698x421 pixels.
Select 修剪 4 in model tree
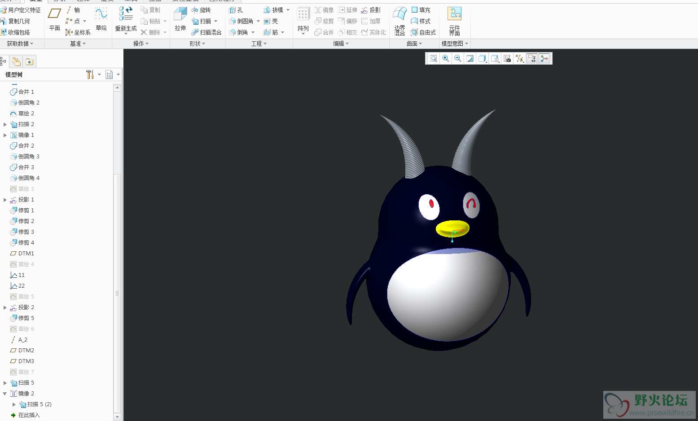(x=22, y=243)
